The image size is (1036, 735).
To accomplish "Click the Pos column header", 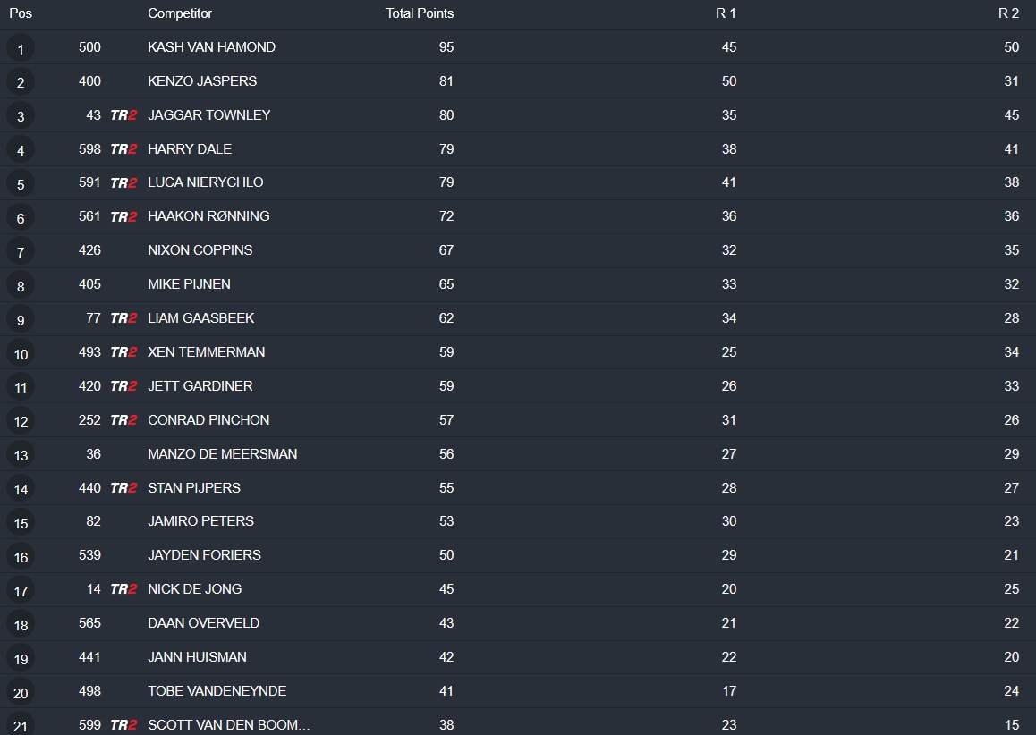I will click(21, 13).
